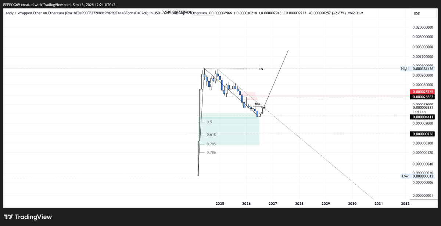This screenshot has width=441, height=226.
Task: Select the red 0.000028745 price label
Action: tap(423, 92)
